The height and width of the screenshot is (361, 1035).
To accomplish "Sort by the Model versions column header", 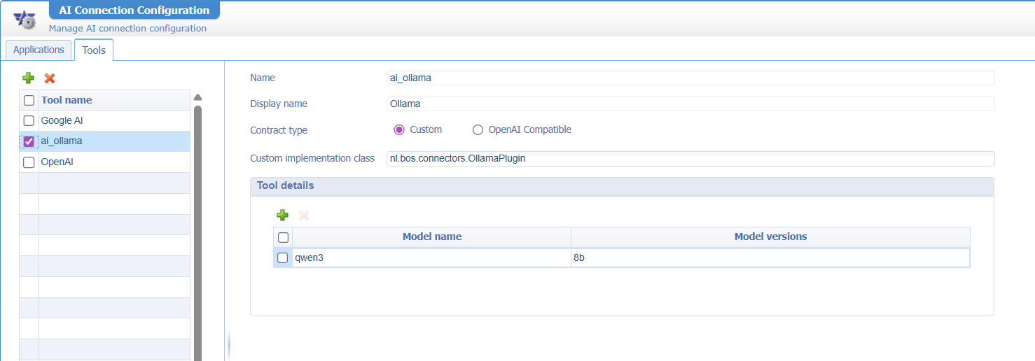I will point(770,236).
